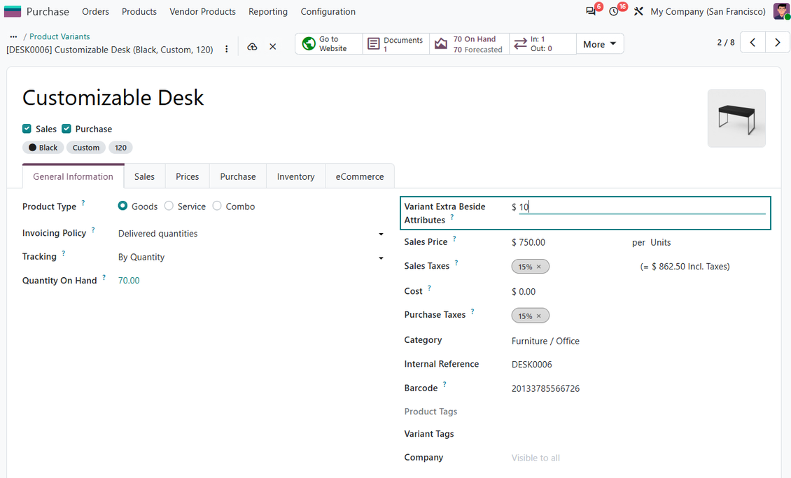Click the Variant Extra Beside Attributes input
Viewport: 791px width, 478px height.
point(642,206)
